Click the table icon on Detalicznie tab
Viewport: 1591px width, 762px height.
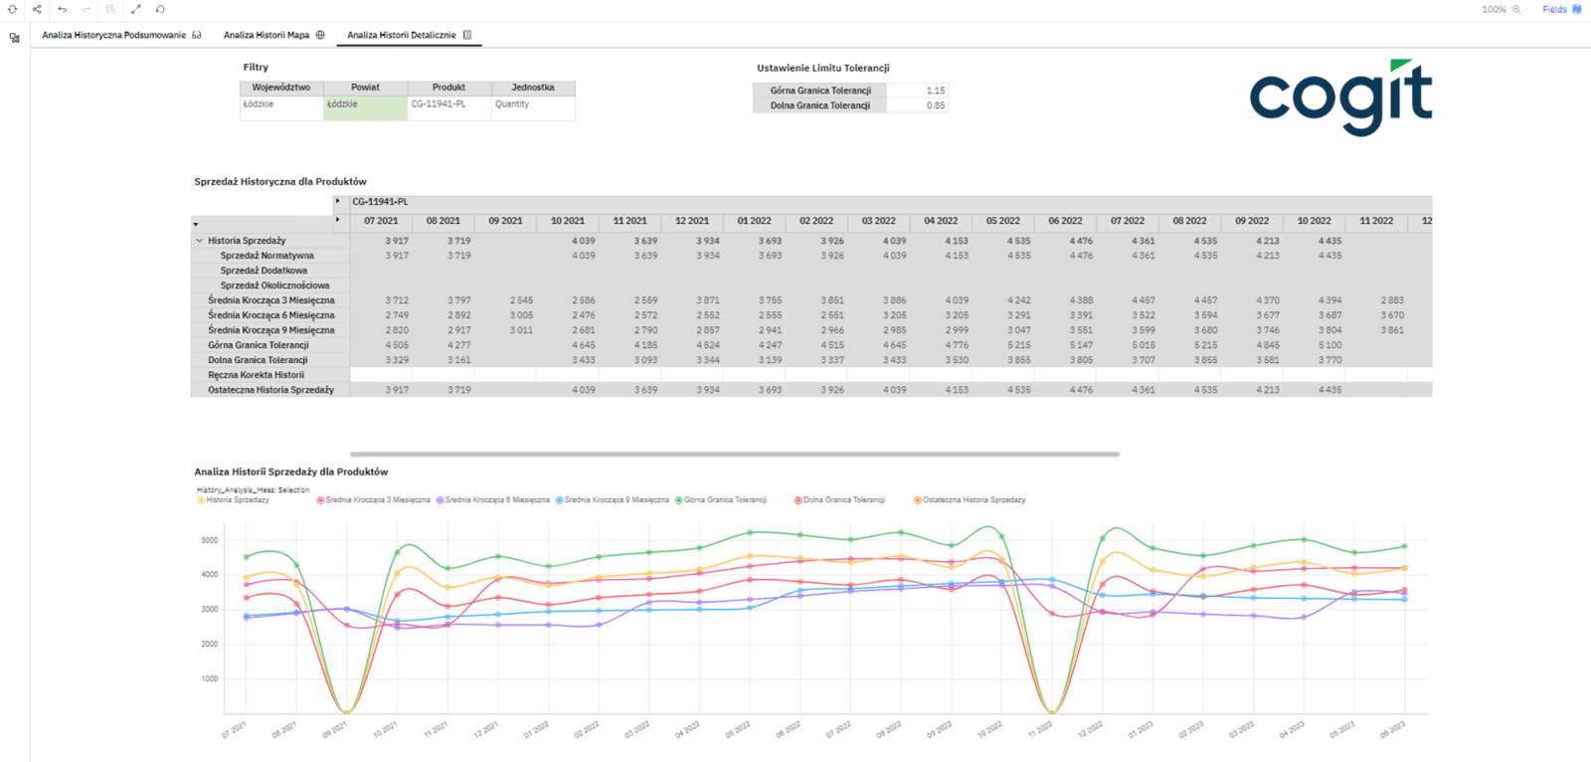click(467, 35)
